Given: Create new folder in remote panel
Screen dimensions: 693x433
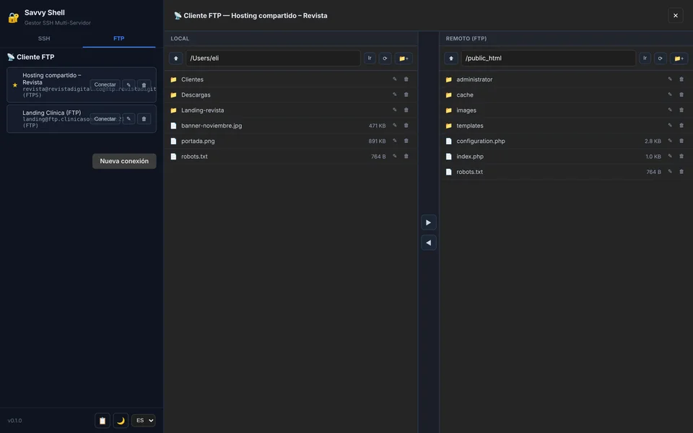Looking at the screenshot, I should pyautogui.click(x=679, y=58).
